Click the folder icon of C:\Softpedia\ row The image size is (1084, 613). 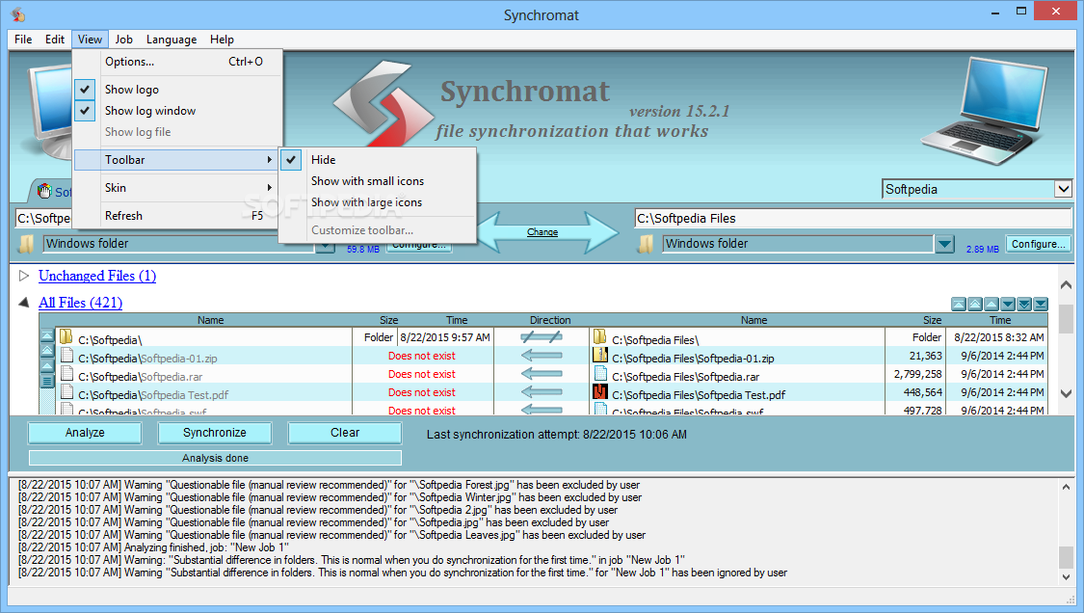[66, 337]
